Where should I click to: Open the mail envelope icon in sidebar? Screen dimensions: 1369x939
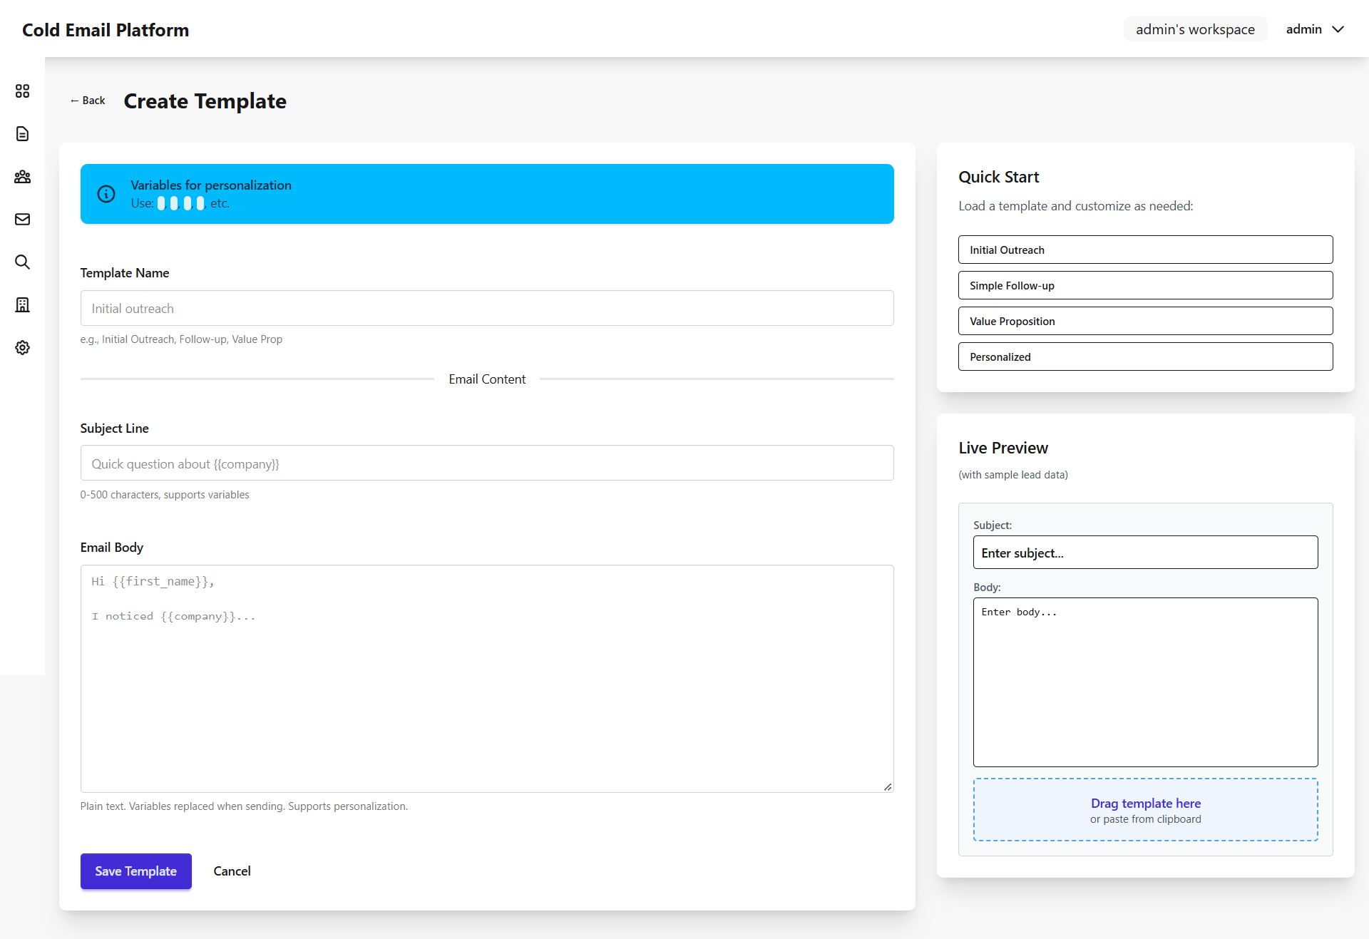pos(22,220)
